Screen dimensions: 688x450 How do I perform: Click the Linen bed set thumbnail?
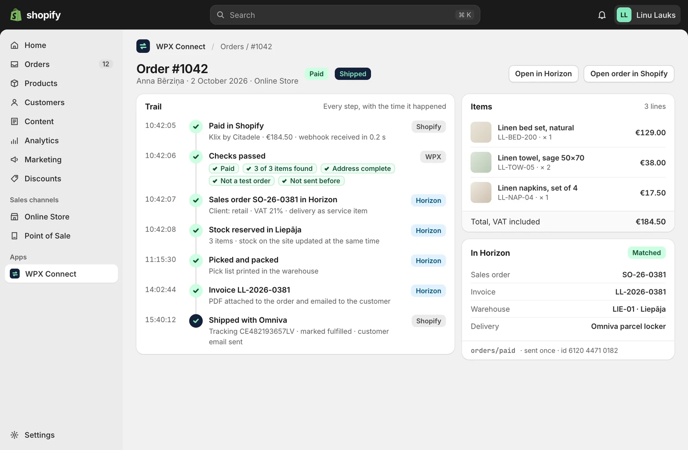[x=481, y=132]
